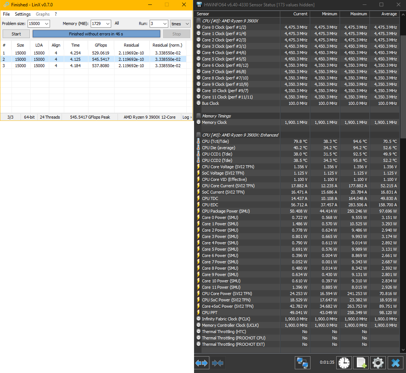Click the Core 5 Clock sensor icon
Viewport: 406px width, 373px height.
[199, 59]
